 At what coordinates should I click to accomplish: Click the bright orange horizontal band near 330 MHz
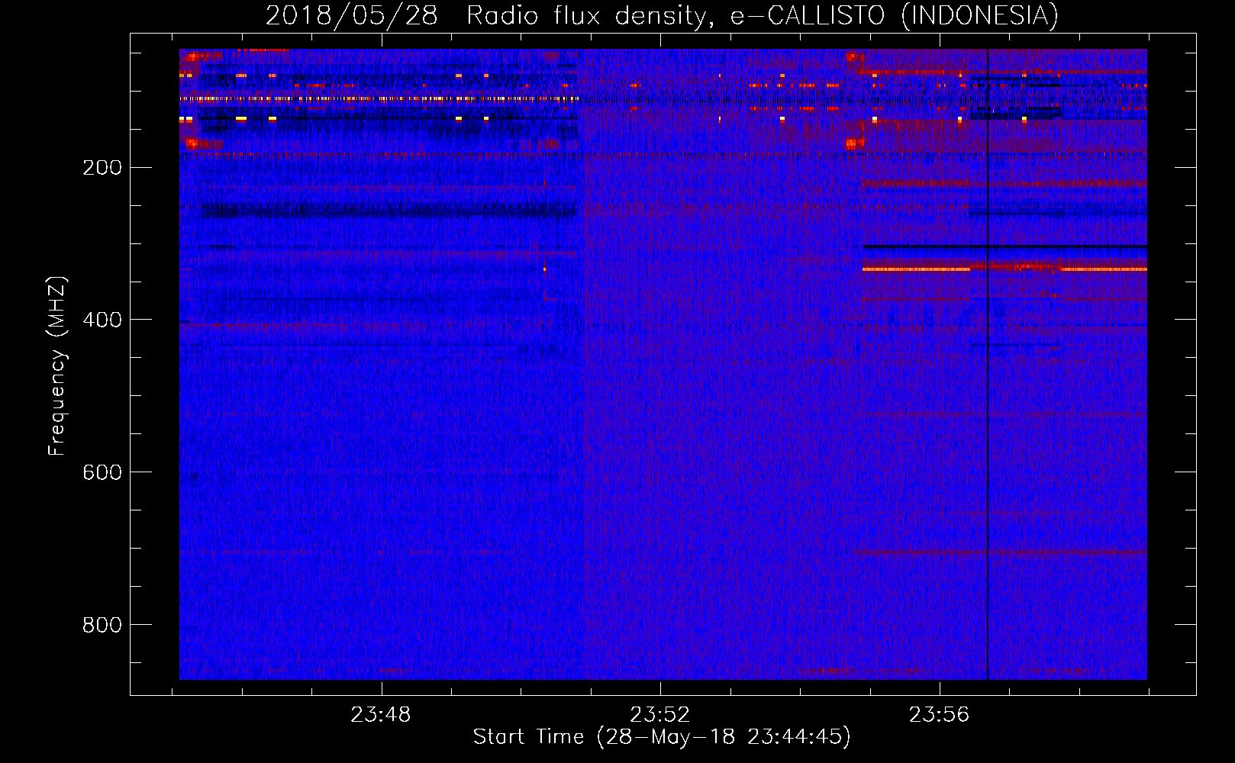point(1004,269)
